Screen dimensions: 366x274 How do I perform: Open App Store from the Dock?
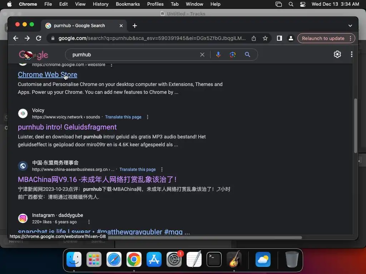(x=154, y=259)
